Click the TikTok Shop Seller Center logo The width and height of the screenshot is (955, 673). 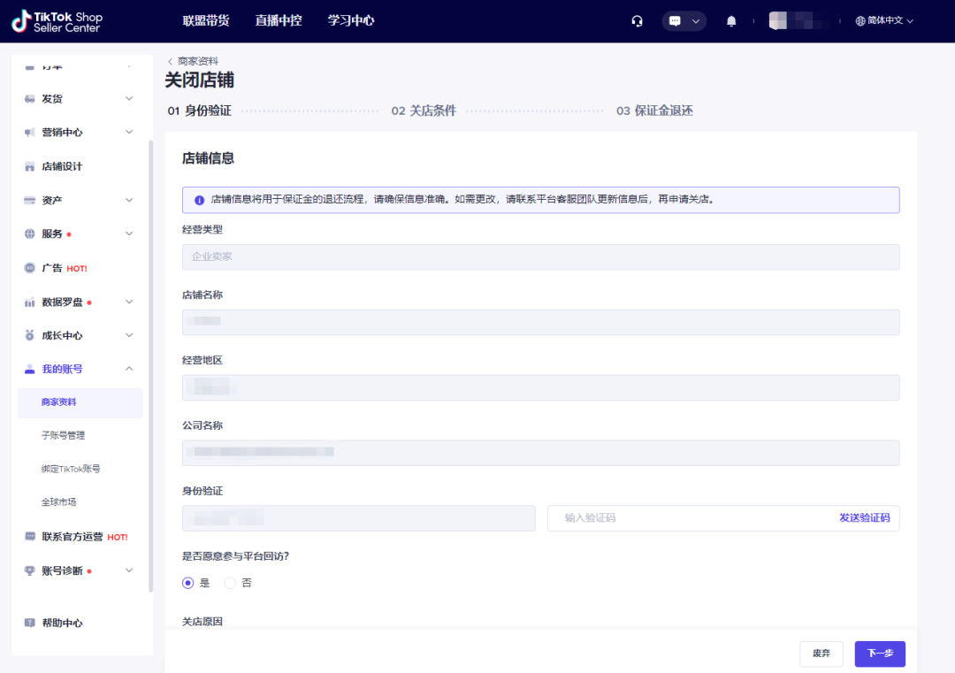(57, 21)
